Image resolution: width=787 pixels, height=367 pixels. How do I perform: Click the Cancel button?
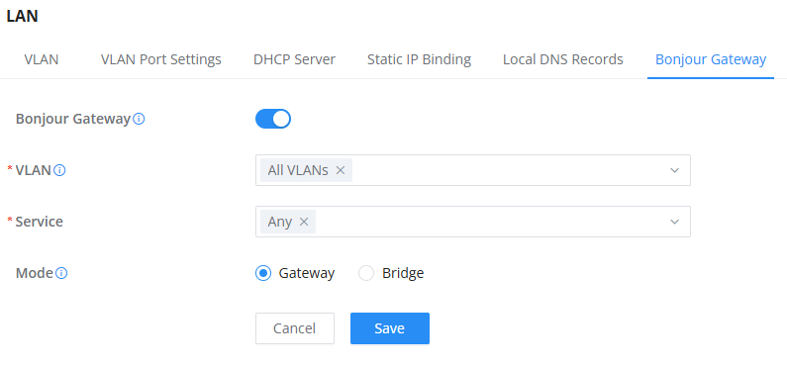point(295,328)
